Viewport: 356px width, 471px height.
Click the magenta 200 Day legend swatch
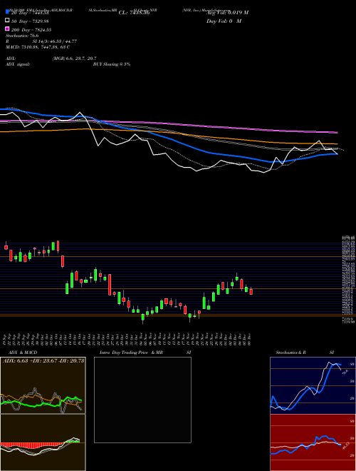pyautogui.click(x=7, y=29)
